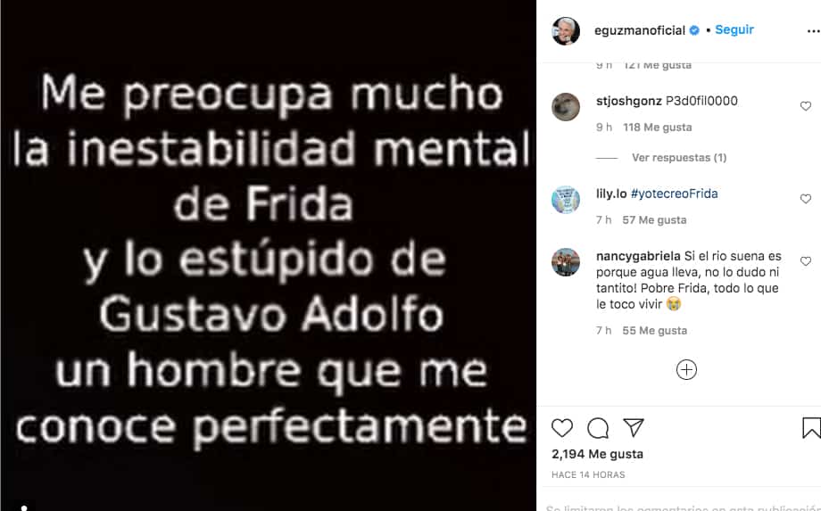Follow the account with Seguir
This screenshot has width=821, height=511.
[734, 29]
